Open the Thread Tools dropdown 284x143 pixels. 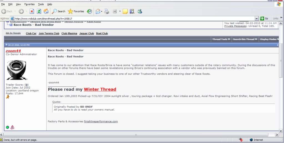pos(221,39)
